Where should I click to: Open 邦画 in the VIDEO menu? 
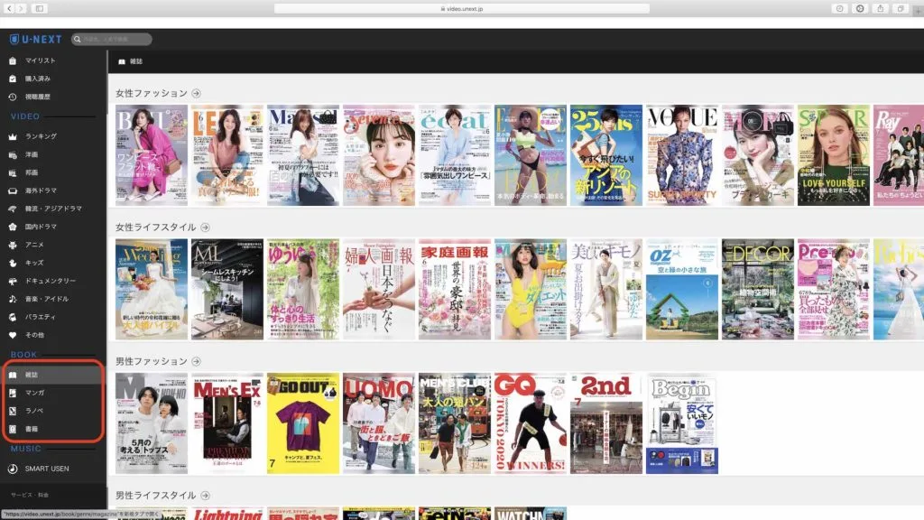(32, 172)
